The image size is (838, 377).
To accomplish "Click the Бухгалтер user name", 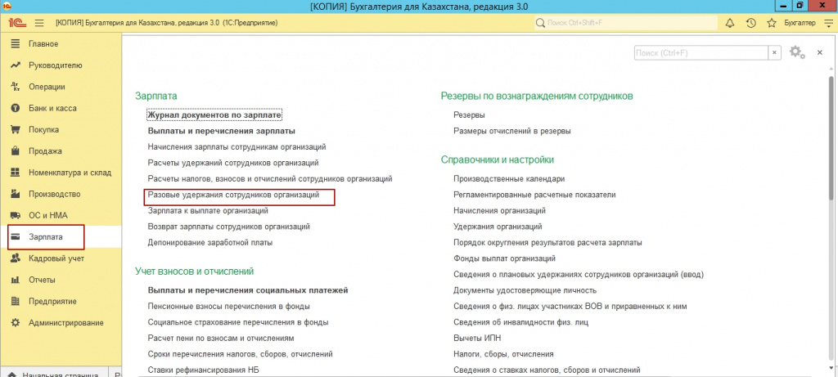I will pos(800,23).
